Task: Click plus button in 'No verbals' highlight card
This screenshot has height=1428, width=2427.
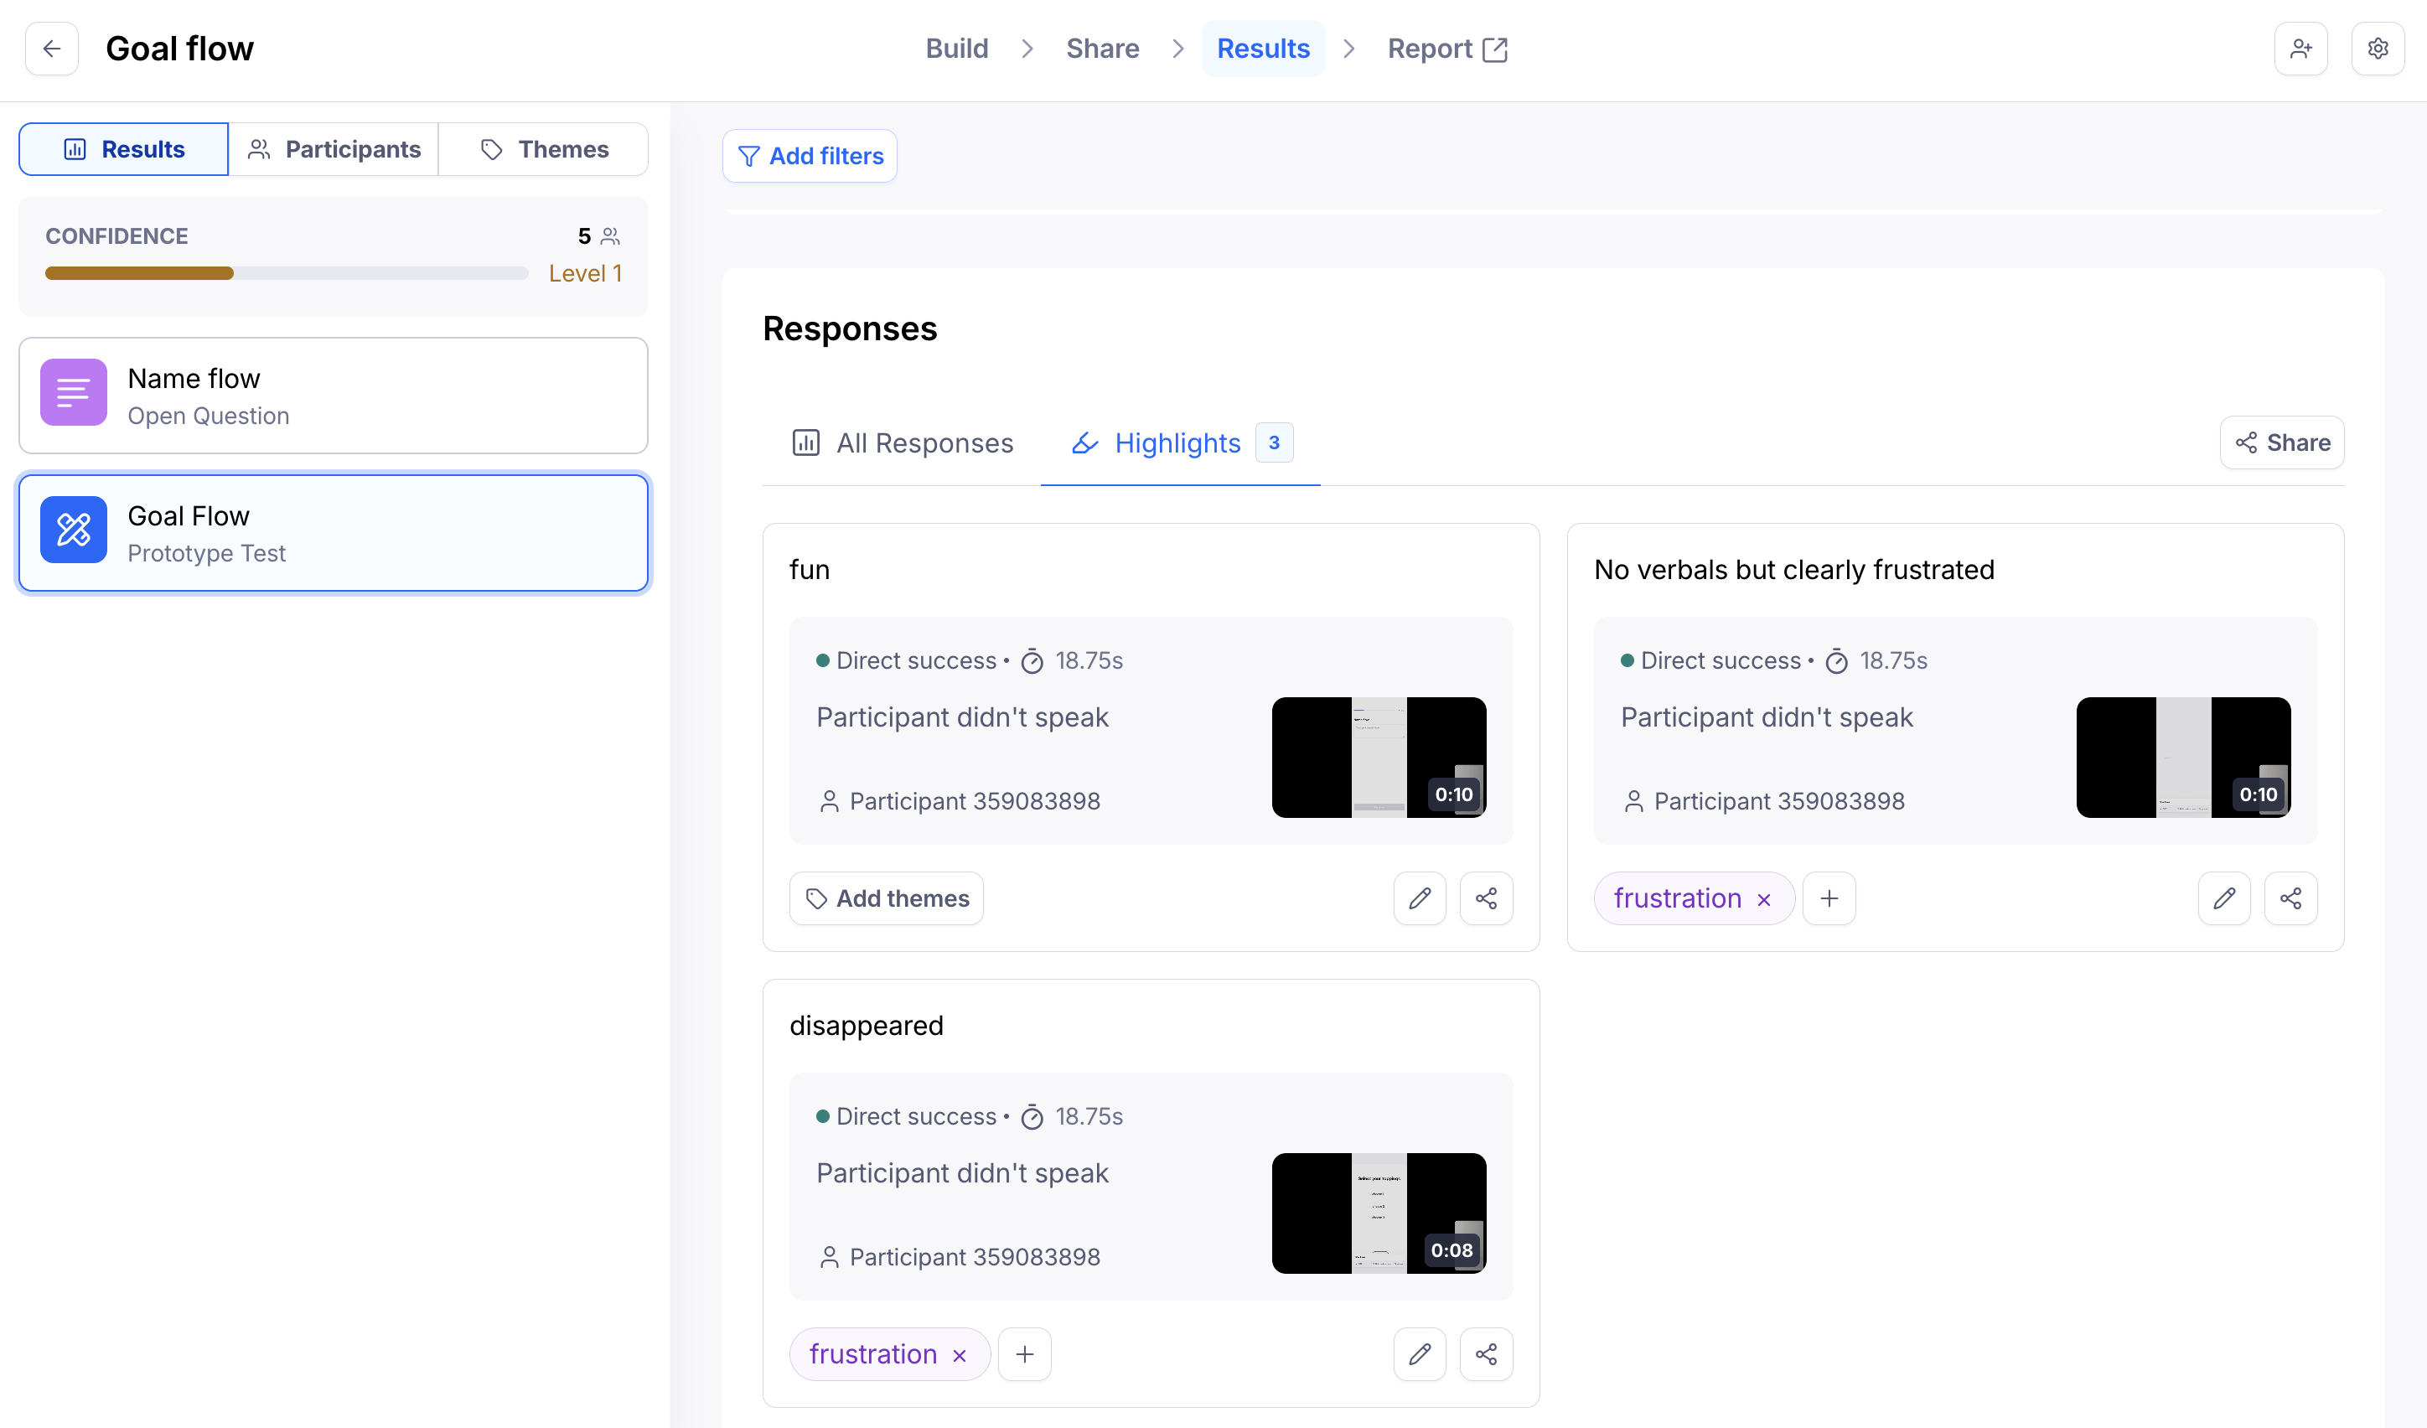Action: pyautogui.click(x=1828, y=898)
